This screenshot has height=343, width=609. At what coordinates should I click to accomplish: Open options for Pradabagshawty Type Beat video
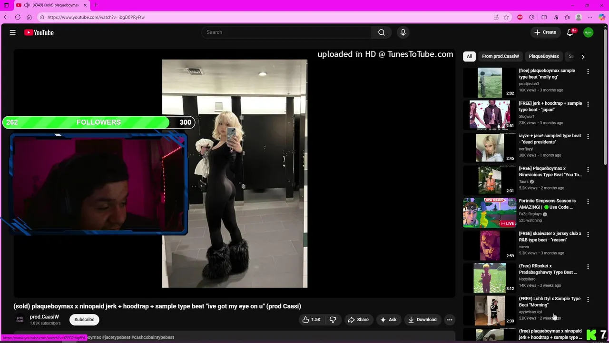588,267
